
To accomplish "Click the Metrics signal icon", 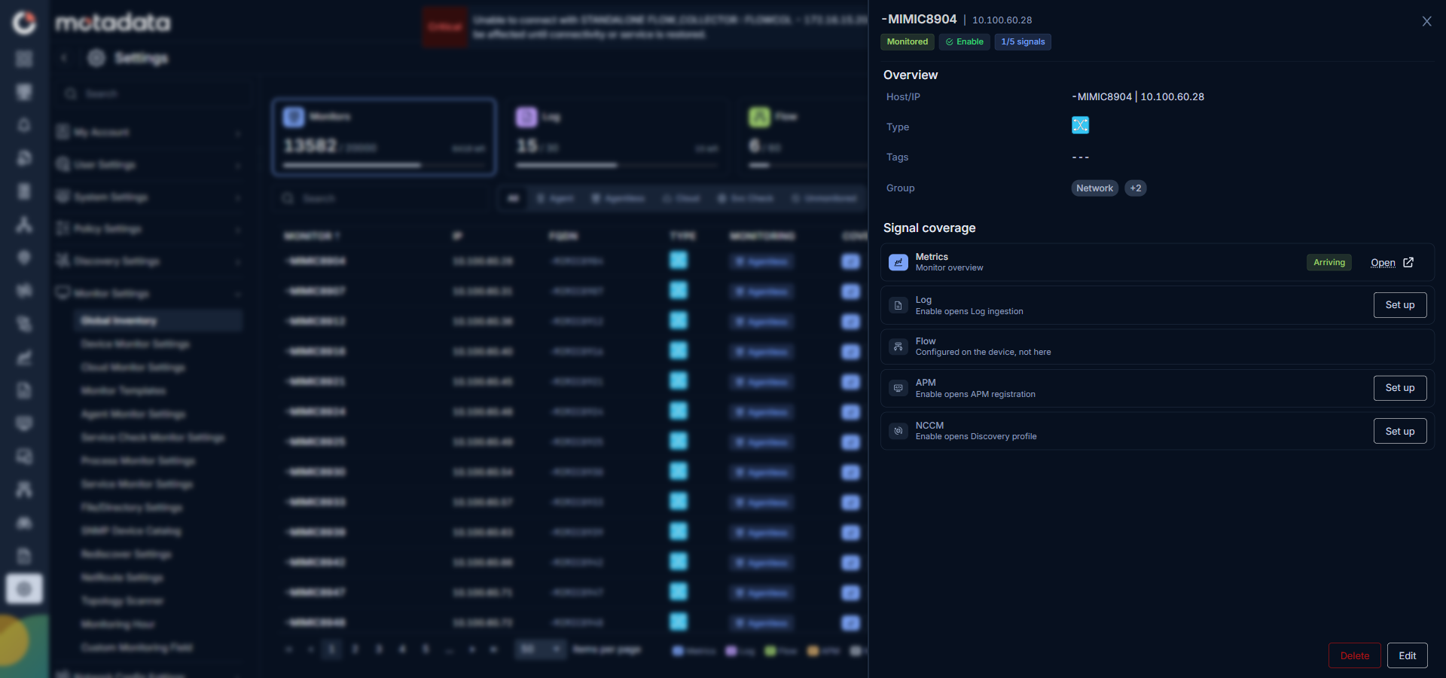I will coord(898,262).
